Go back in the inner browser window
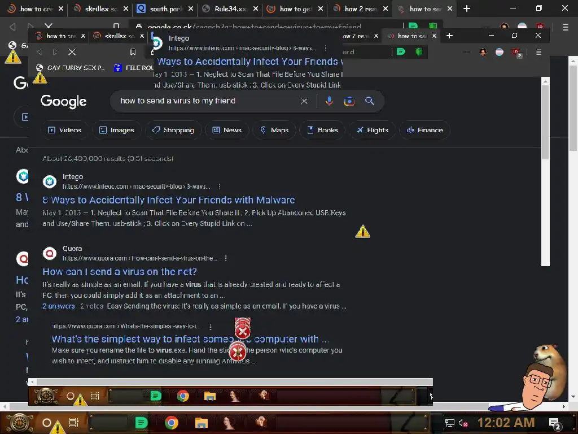 point(39,52)
